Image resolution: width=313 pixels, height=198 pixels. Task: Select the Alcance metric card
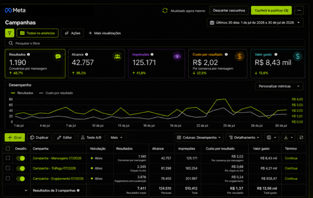tap(97, 64)
